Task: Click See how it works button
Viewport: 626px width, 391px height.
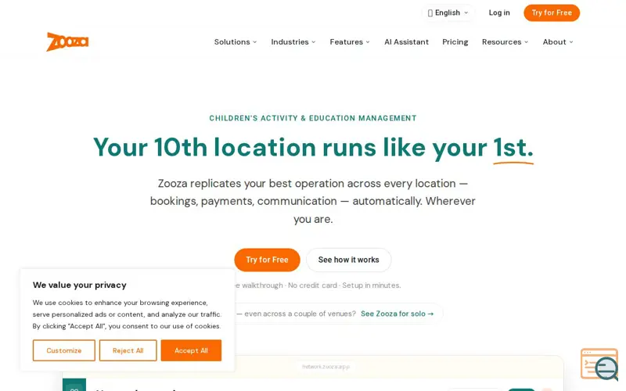Action: 348,260
